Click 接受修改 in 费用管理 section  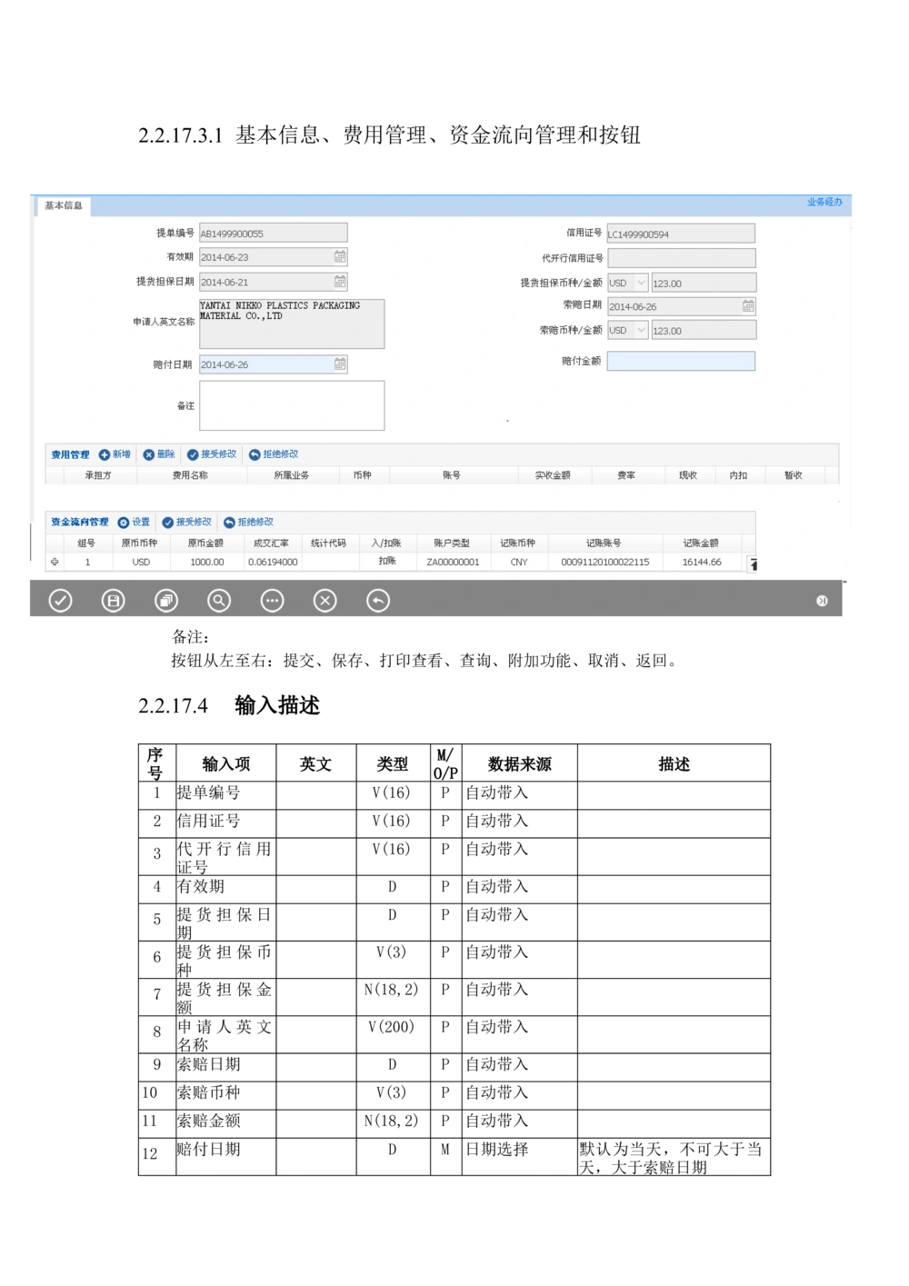[213, 454]
